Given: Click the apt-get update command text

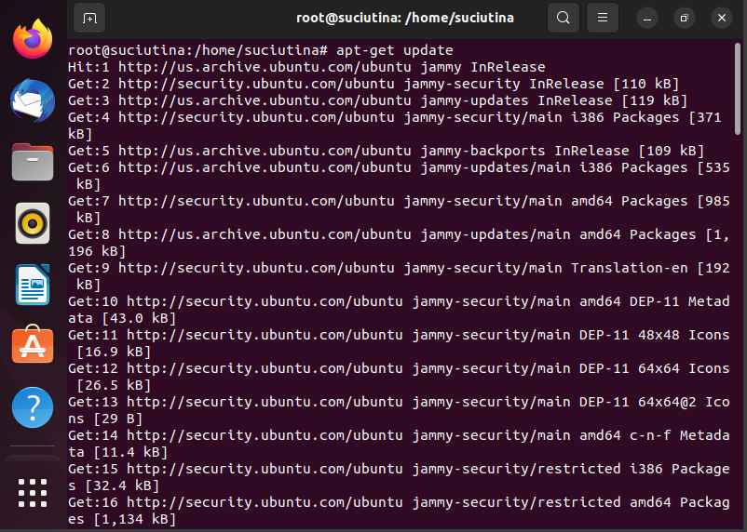Looking at the screenshot, I should [395, 50].
